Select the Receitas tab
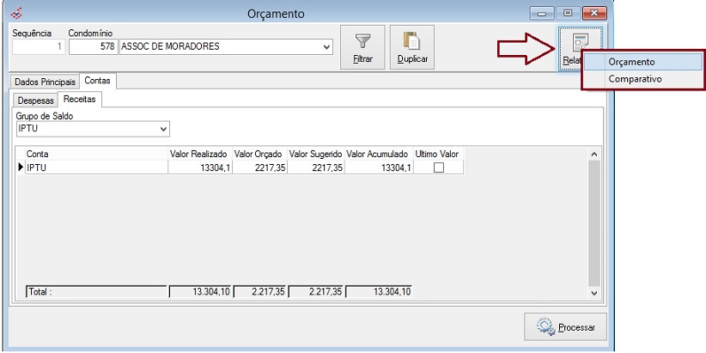Viewport: 706px width, 353px height. coord(79,100)
